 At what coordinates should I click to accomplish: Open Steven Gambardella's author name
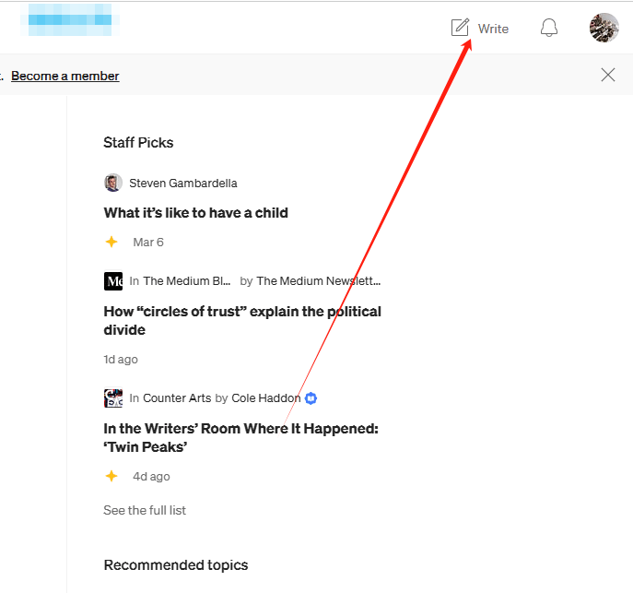click(182, 184)
